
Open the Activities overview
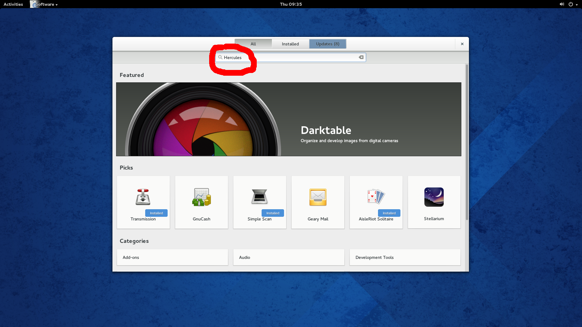point(13,4)
